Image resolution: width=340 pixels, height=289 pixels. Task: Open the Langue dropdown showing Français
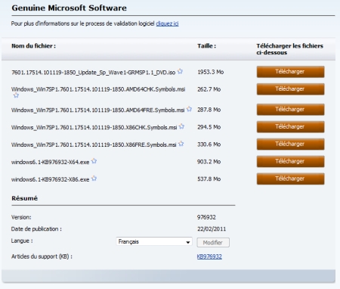(x=154, y=241)
